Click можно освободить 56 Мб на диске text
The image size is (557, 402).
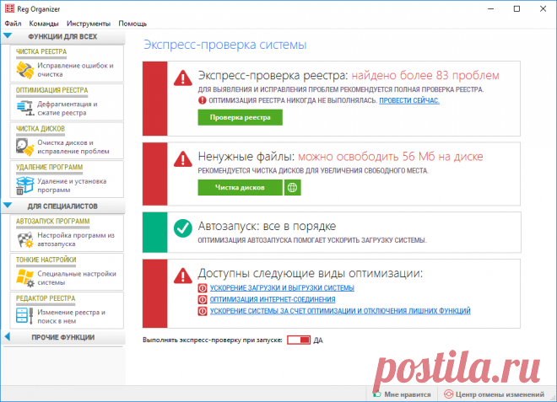[x=391, y=157]
